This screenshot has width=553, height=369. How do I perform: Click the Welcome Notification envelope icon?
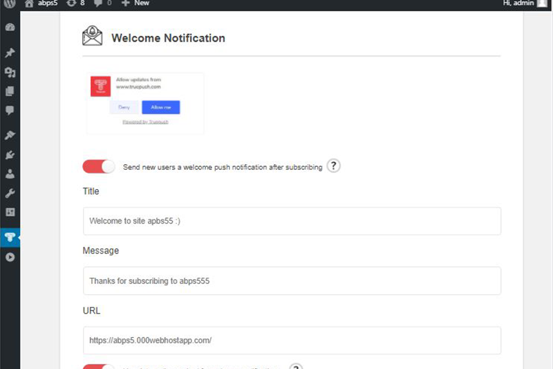tap(93, 36)
